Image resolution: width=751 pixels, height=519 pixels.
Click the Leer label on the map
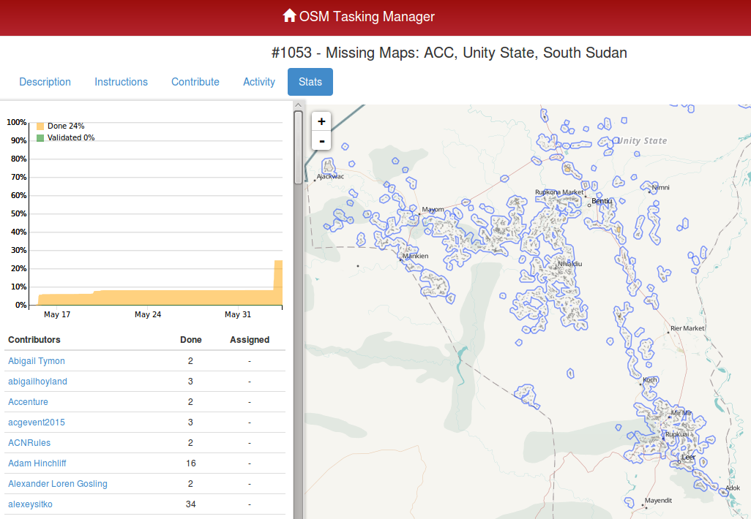click(688, 458)
